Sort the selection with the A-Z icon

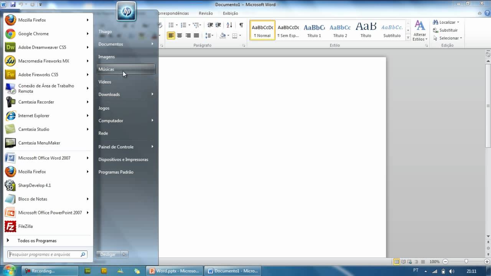click(229, 25)
